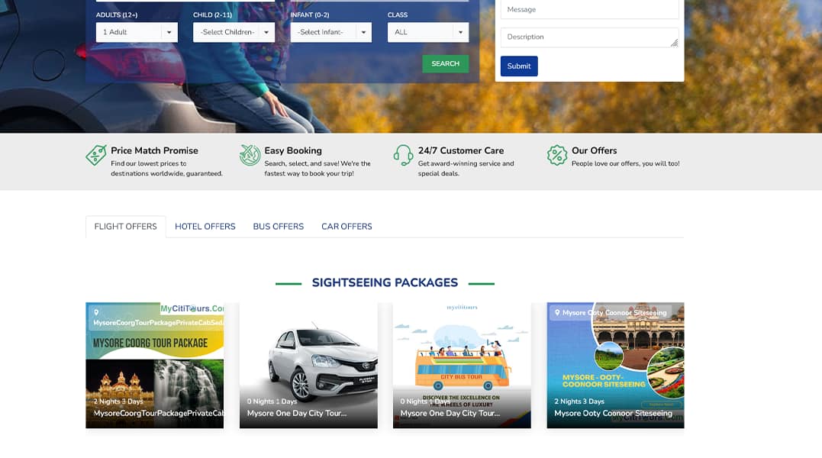Click the 24/7 Customer Care headset icon
822x458 pixels.
(403, 155)
